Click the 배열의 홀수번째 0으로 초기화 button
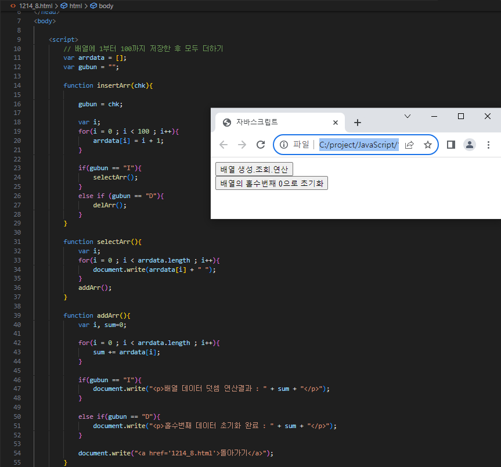The height and width of the screenshot is (467, 501). 272,183
